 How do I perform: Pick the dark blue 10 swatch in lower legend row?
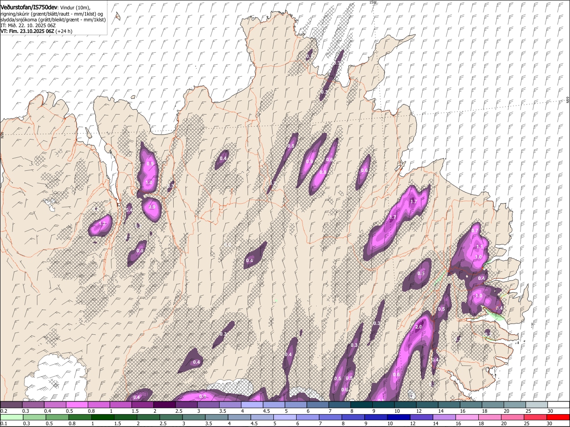click(399, 417)
